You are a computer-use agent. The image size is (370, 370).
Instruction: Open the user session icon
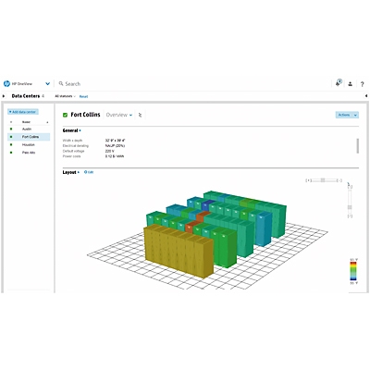click(351, 84)
